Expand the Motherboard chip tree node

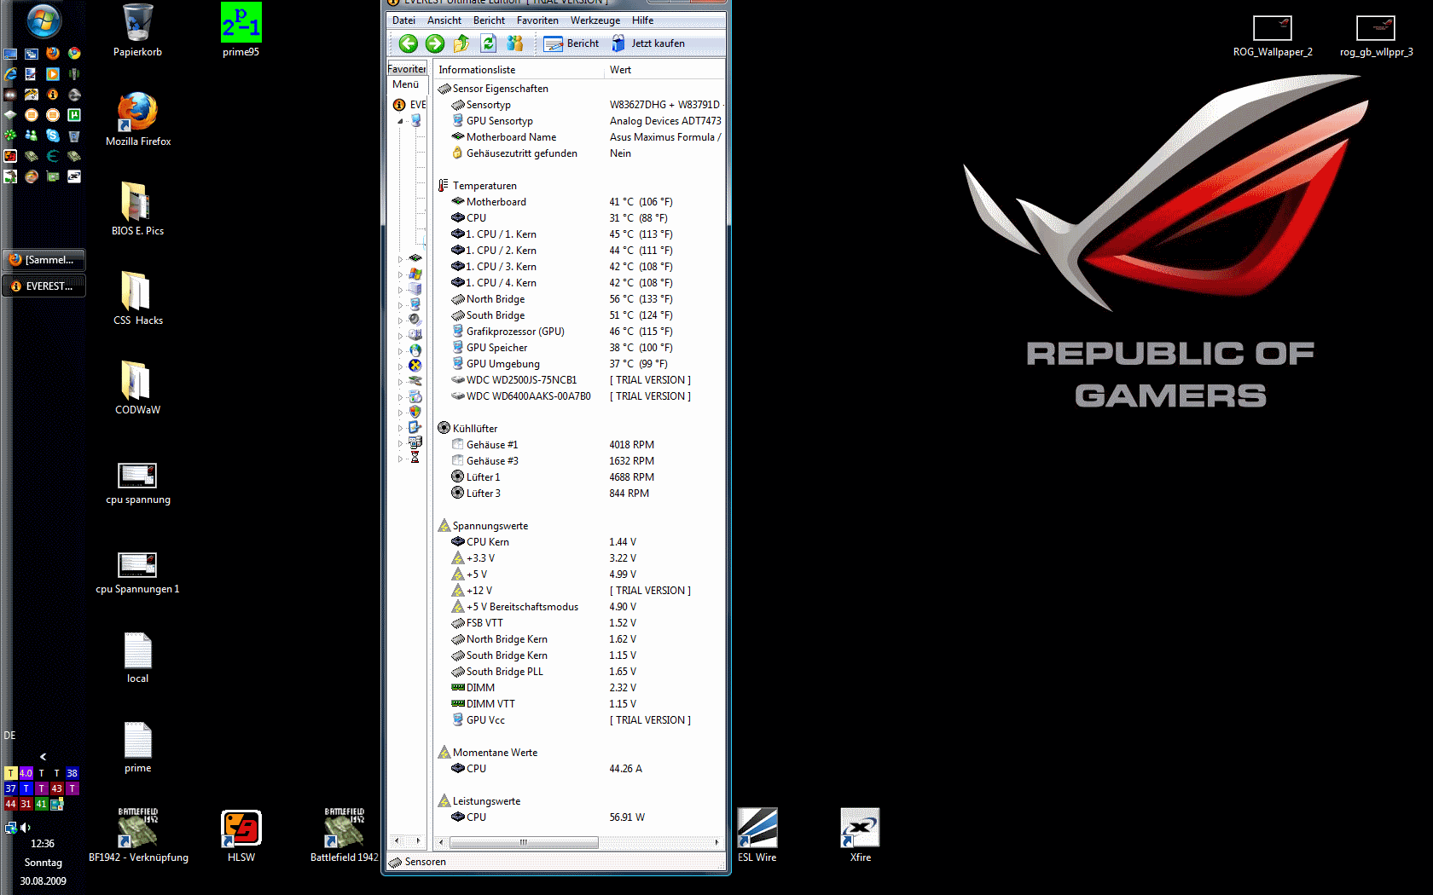tap(400, 258)
